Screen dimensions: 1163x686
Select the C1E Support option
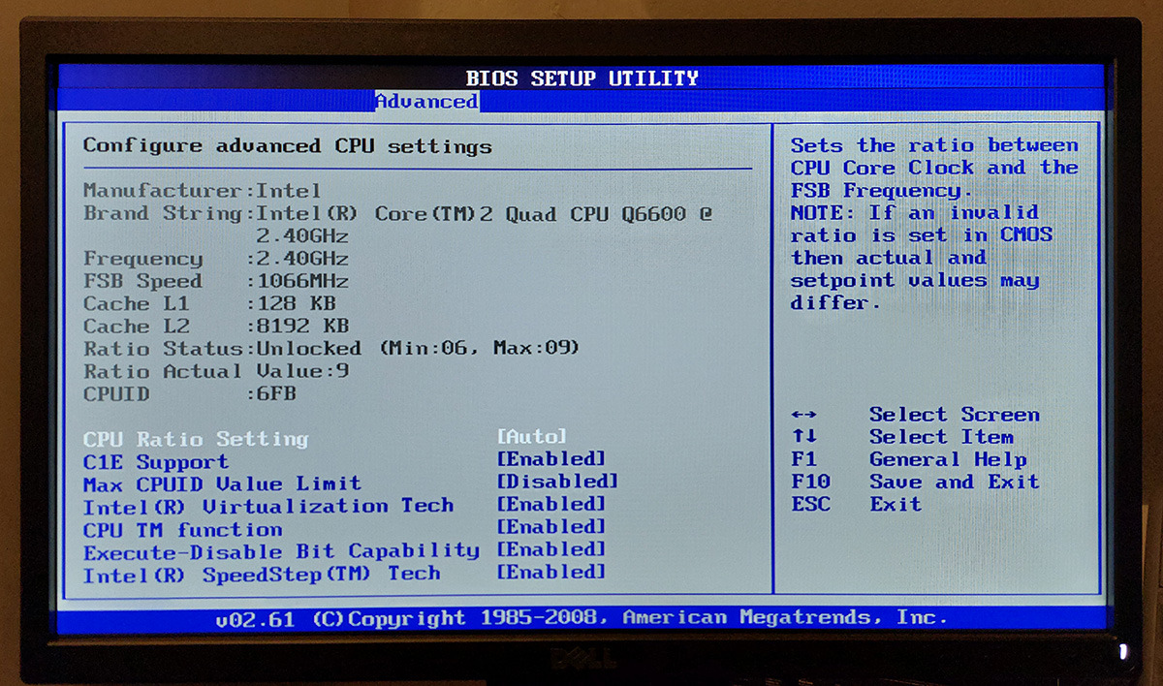156,462
